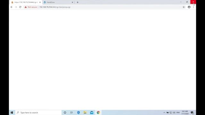The height and width of the screenshot is (115, 205).
Task: Open a new browser tab
Action: point(78,2)
